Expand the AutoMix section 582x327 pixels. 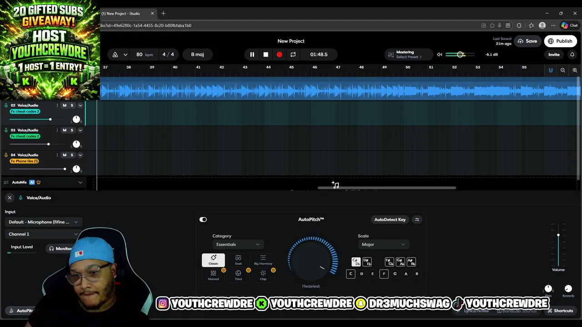point(80,183)
